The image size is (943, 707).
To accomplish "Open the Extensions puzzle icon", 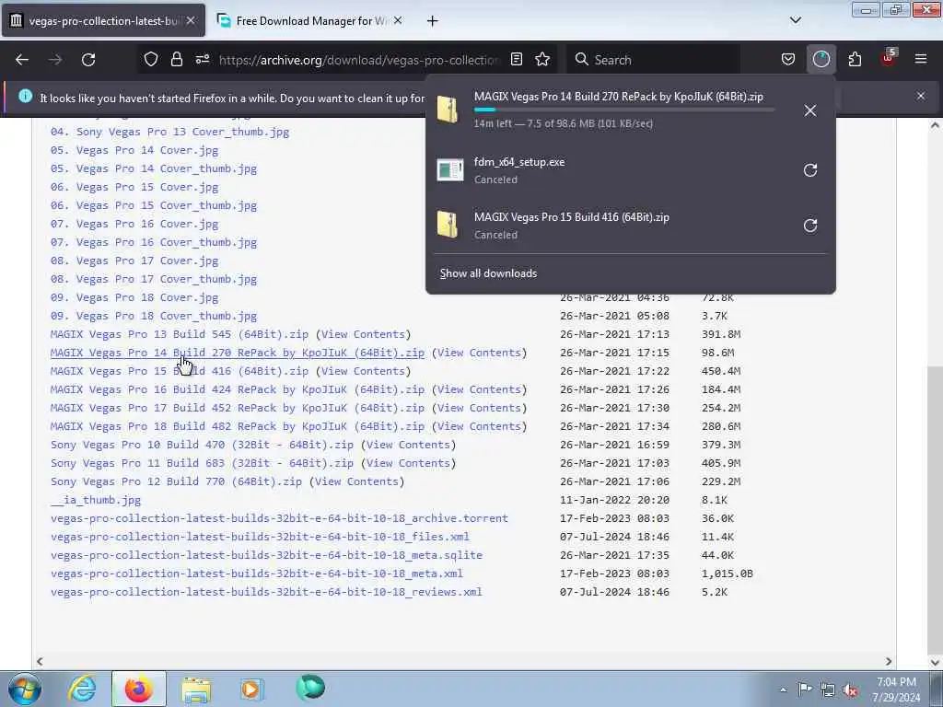I will pyautogui.click(x=855, y=60).
